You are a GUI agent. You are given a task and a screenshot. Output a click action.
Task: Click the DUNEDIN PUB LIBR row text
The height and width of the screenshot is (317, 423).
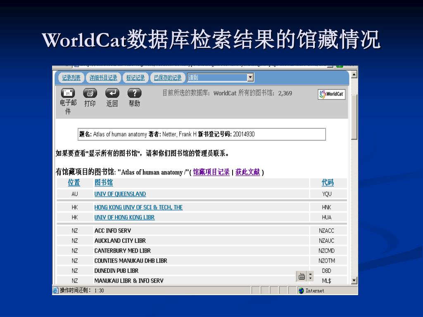tap(116, 271)
